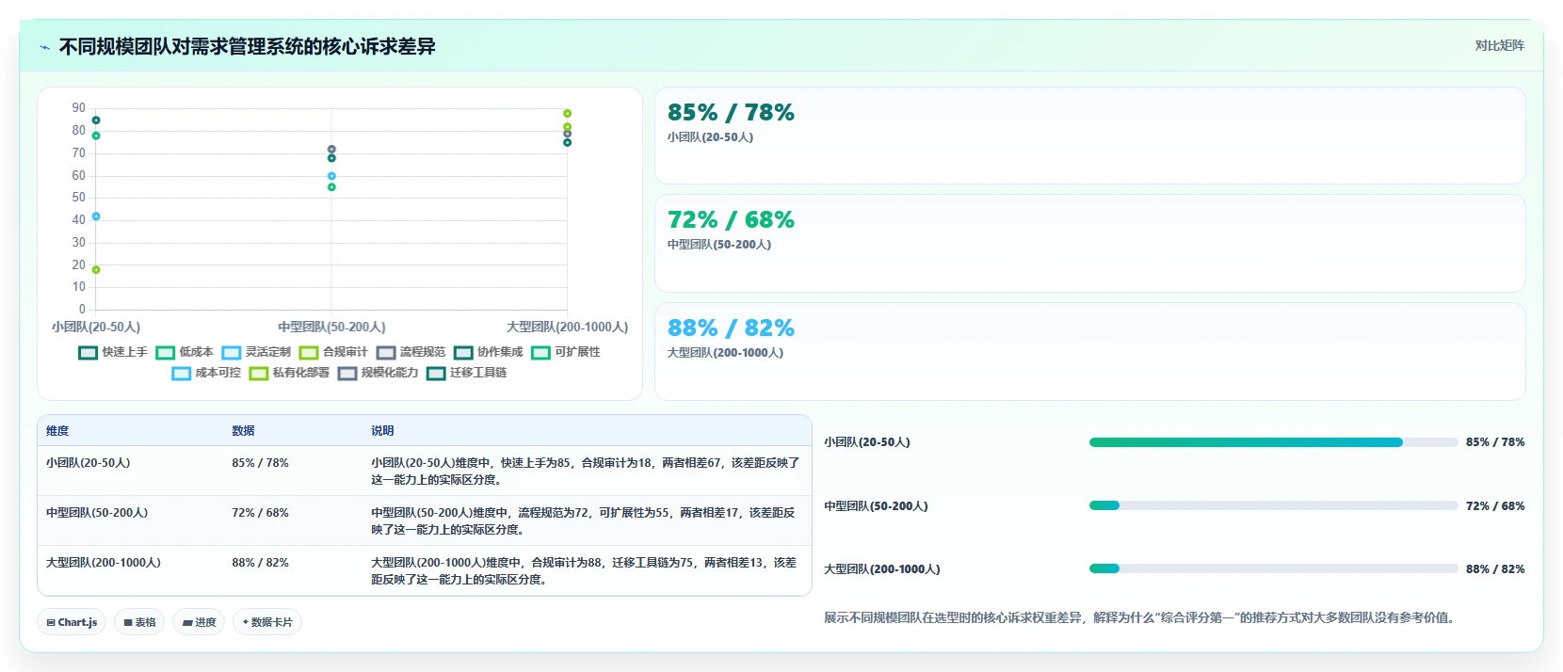Click the 数据 table column header
This screenshot has height=672, width=1563.
pyautogui.click(x=243, y=431)
